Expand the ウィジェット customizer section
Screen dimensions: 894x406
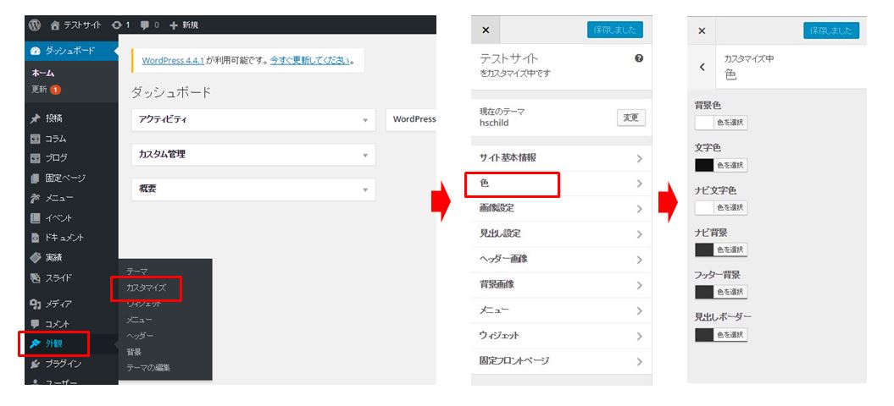coord(561,336)
